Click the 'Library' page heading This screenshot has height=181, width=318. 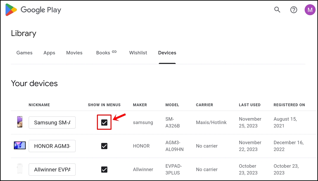pyautogui.click(x=23, y=34)
